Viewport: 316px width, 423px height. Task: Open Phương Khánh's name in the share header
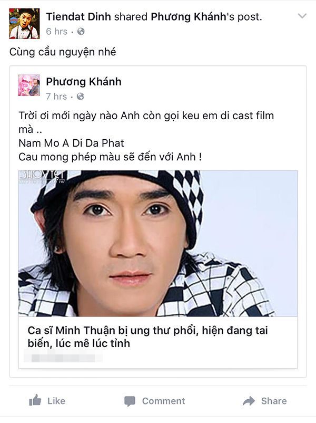point(189,17)
